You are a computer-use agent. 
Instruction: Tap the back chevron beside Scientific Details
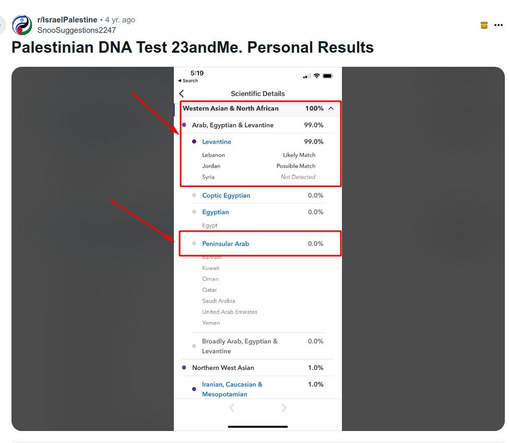(182, 94)
